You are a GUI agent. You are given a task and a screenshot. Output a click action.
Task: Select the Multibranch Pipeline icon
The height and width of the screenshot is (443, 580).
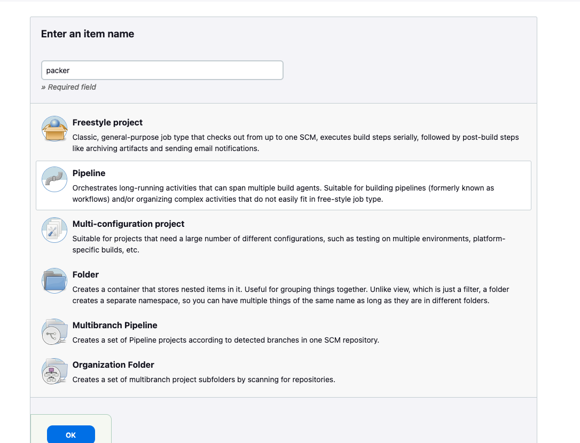pyautogui.click(x=54, y=331)
